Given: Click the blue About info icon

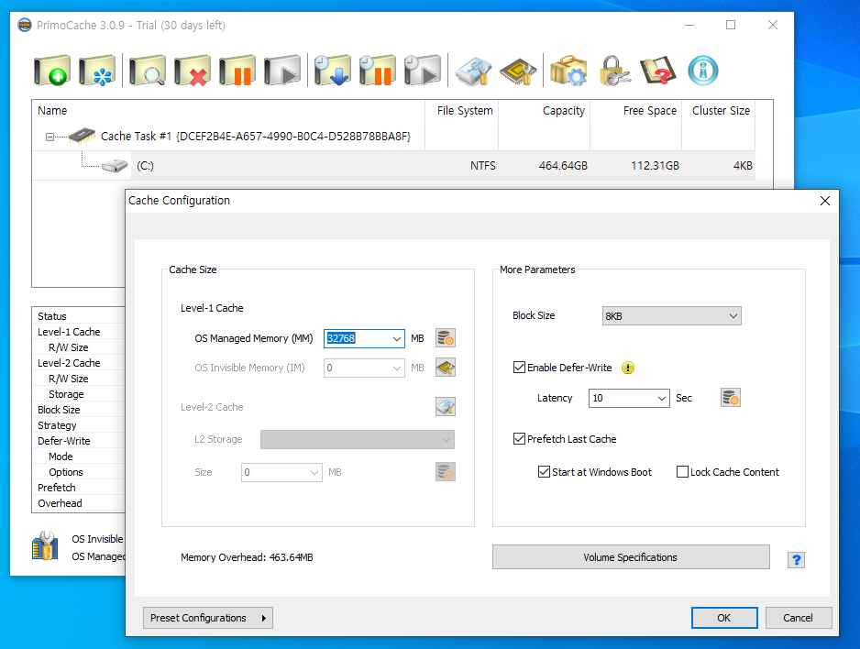Looking at the screenshot, I should pos(703,71).
